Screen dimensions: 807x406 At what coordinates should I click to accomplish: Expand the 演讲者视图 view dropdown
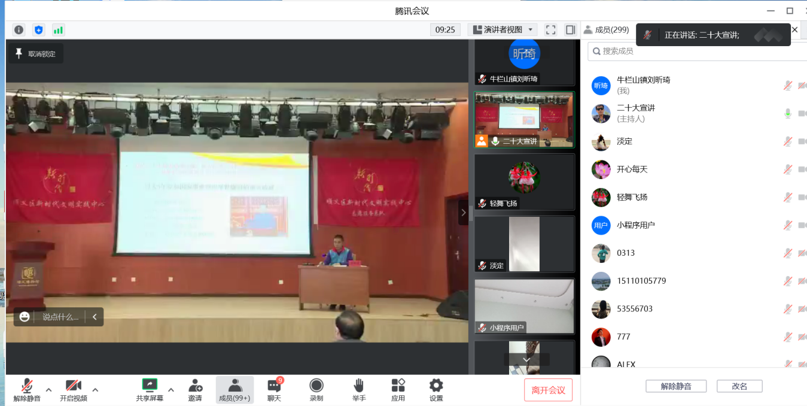503,30
